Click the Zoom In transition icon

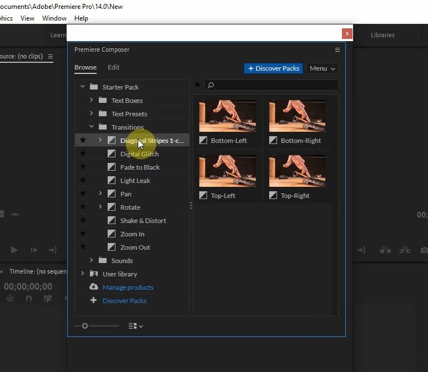click(x=112, y=234)
